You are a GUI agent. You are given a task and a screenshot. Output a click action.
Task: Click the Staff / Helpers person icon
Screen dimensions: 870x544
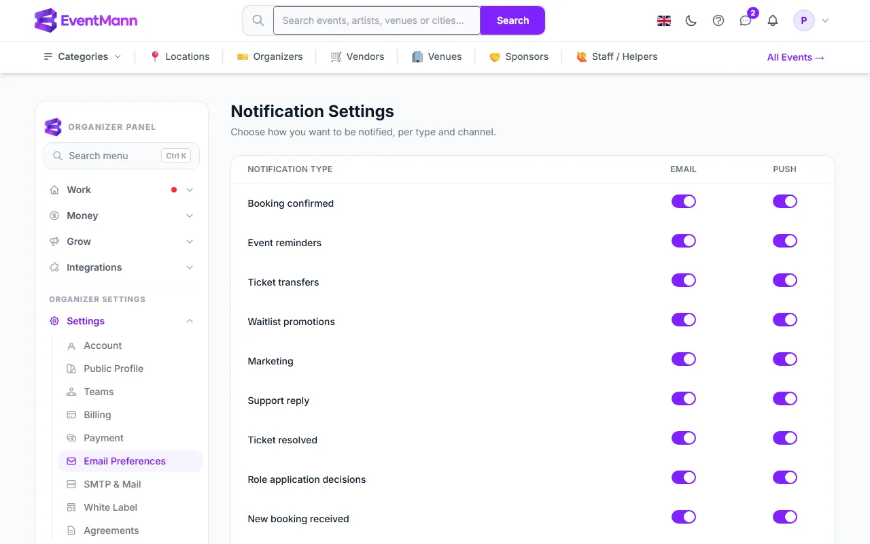(582, 56)
